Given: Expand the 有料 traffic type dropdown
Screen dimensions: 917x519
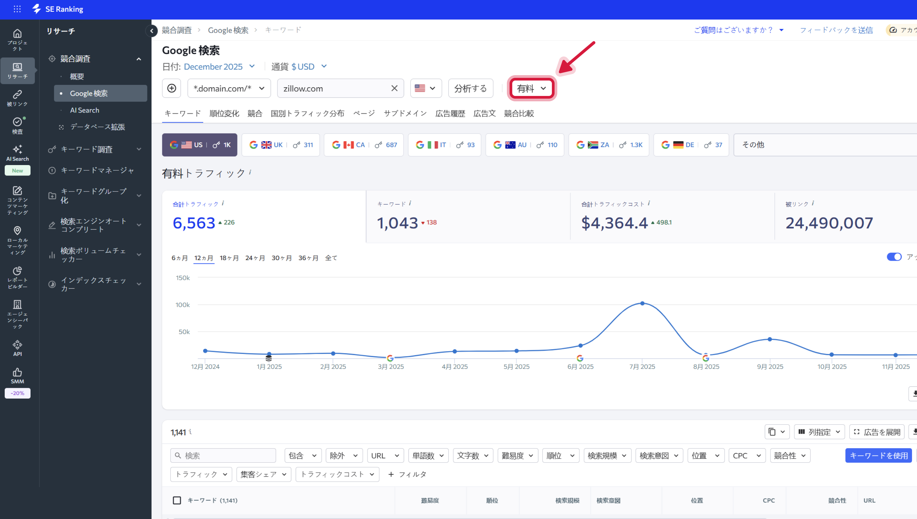Looking at the screenshot, I should (x=531, y=88).
